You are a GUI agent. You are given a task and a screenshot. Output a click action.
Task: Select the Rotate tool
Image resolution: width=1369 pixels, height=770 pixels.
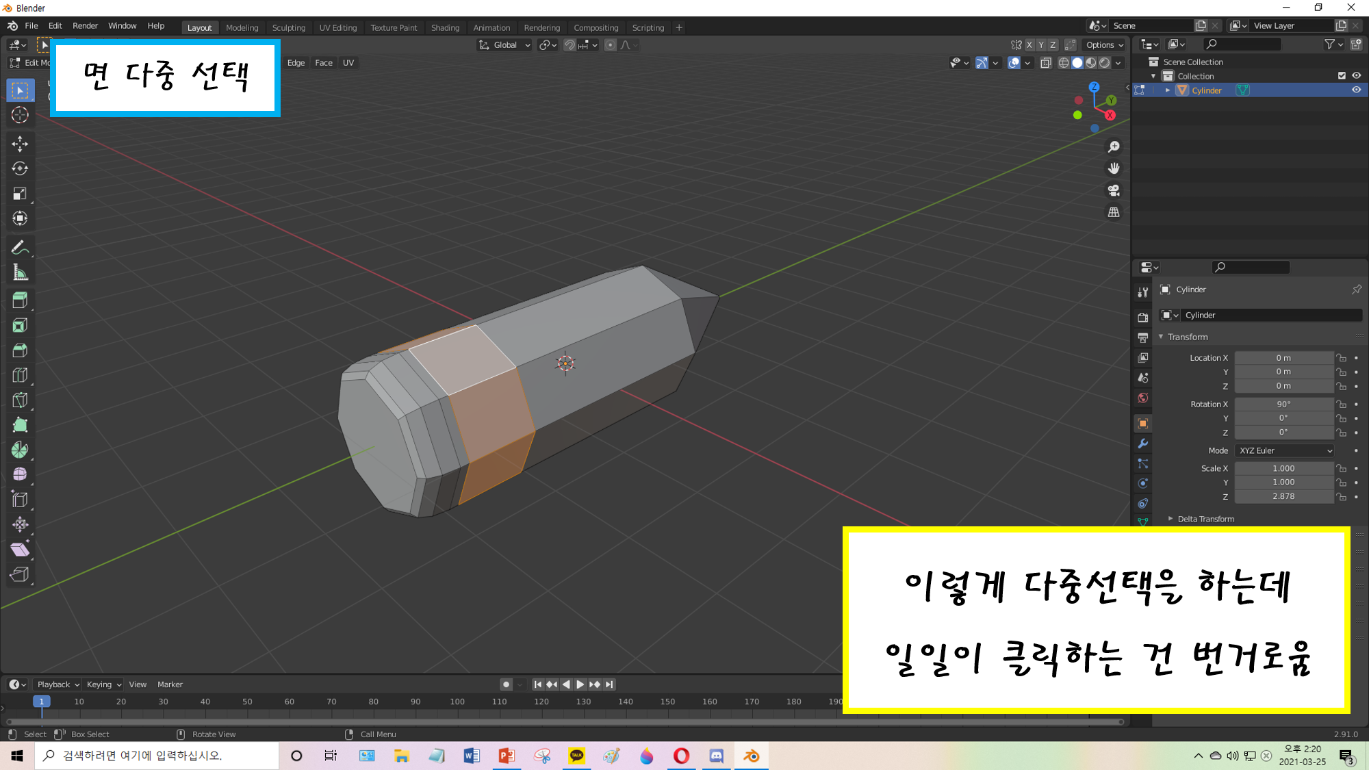point(20,168)
